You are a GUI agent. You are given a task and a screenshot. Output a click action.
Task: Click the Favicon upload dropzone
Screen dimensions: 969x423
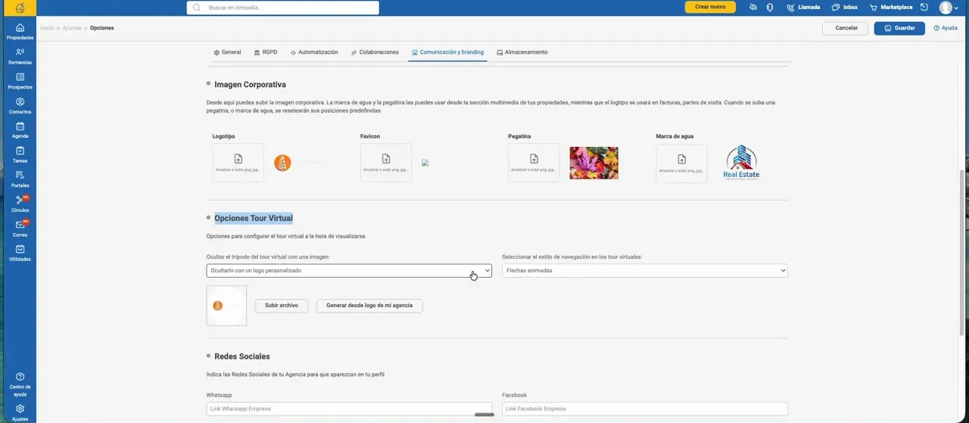tap(386, 163)
